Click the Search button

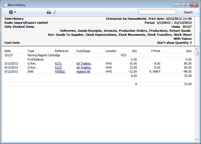click(188, 12)
